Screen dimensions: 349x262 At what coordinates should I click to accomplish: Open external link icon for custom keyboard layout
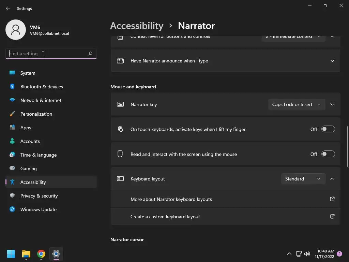pos(332,216)
